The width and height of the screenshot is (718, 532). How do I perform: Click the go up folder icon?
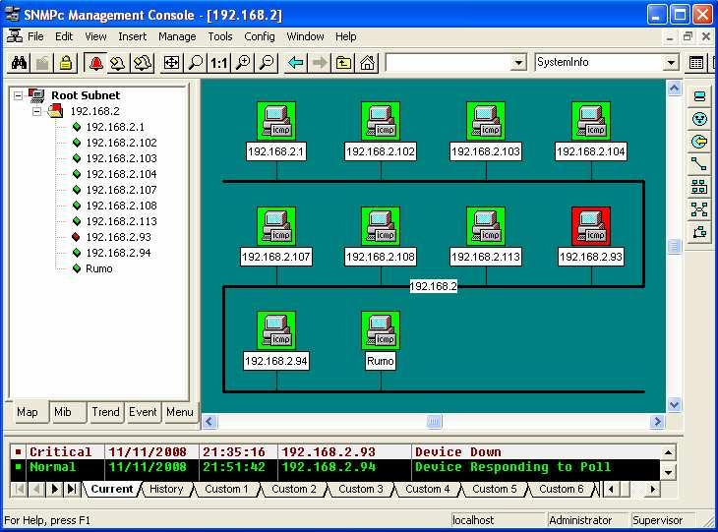point(343,63)
